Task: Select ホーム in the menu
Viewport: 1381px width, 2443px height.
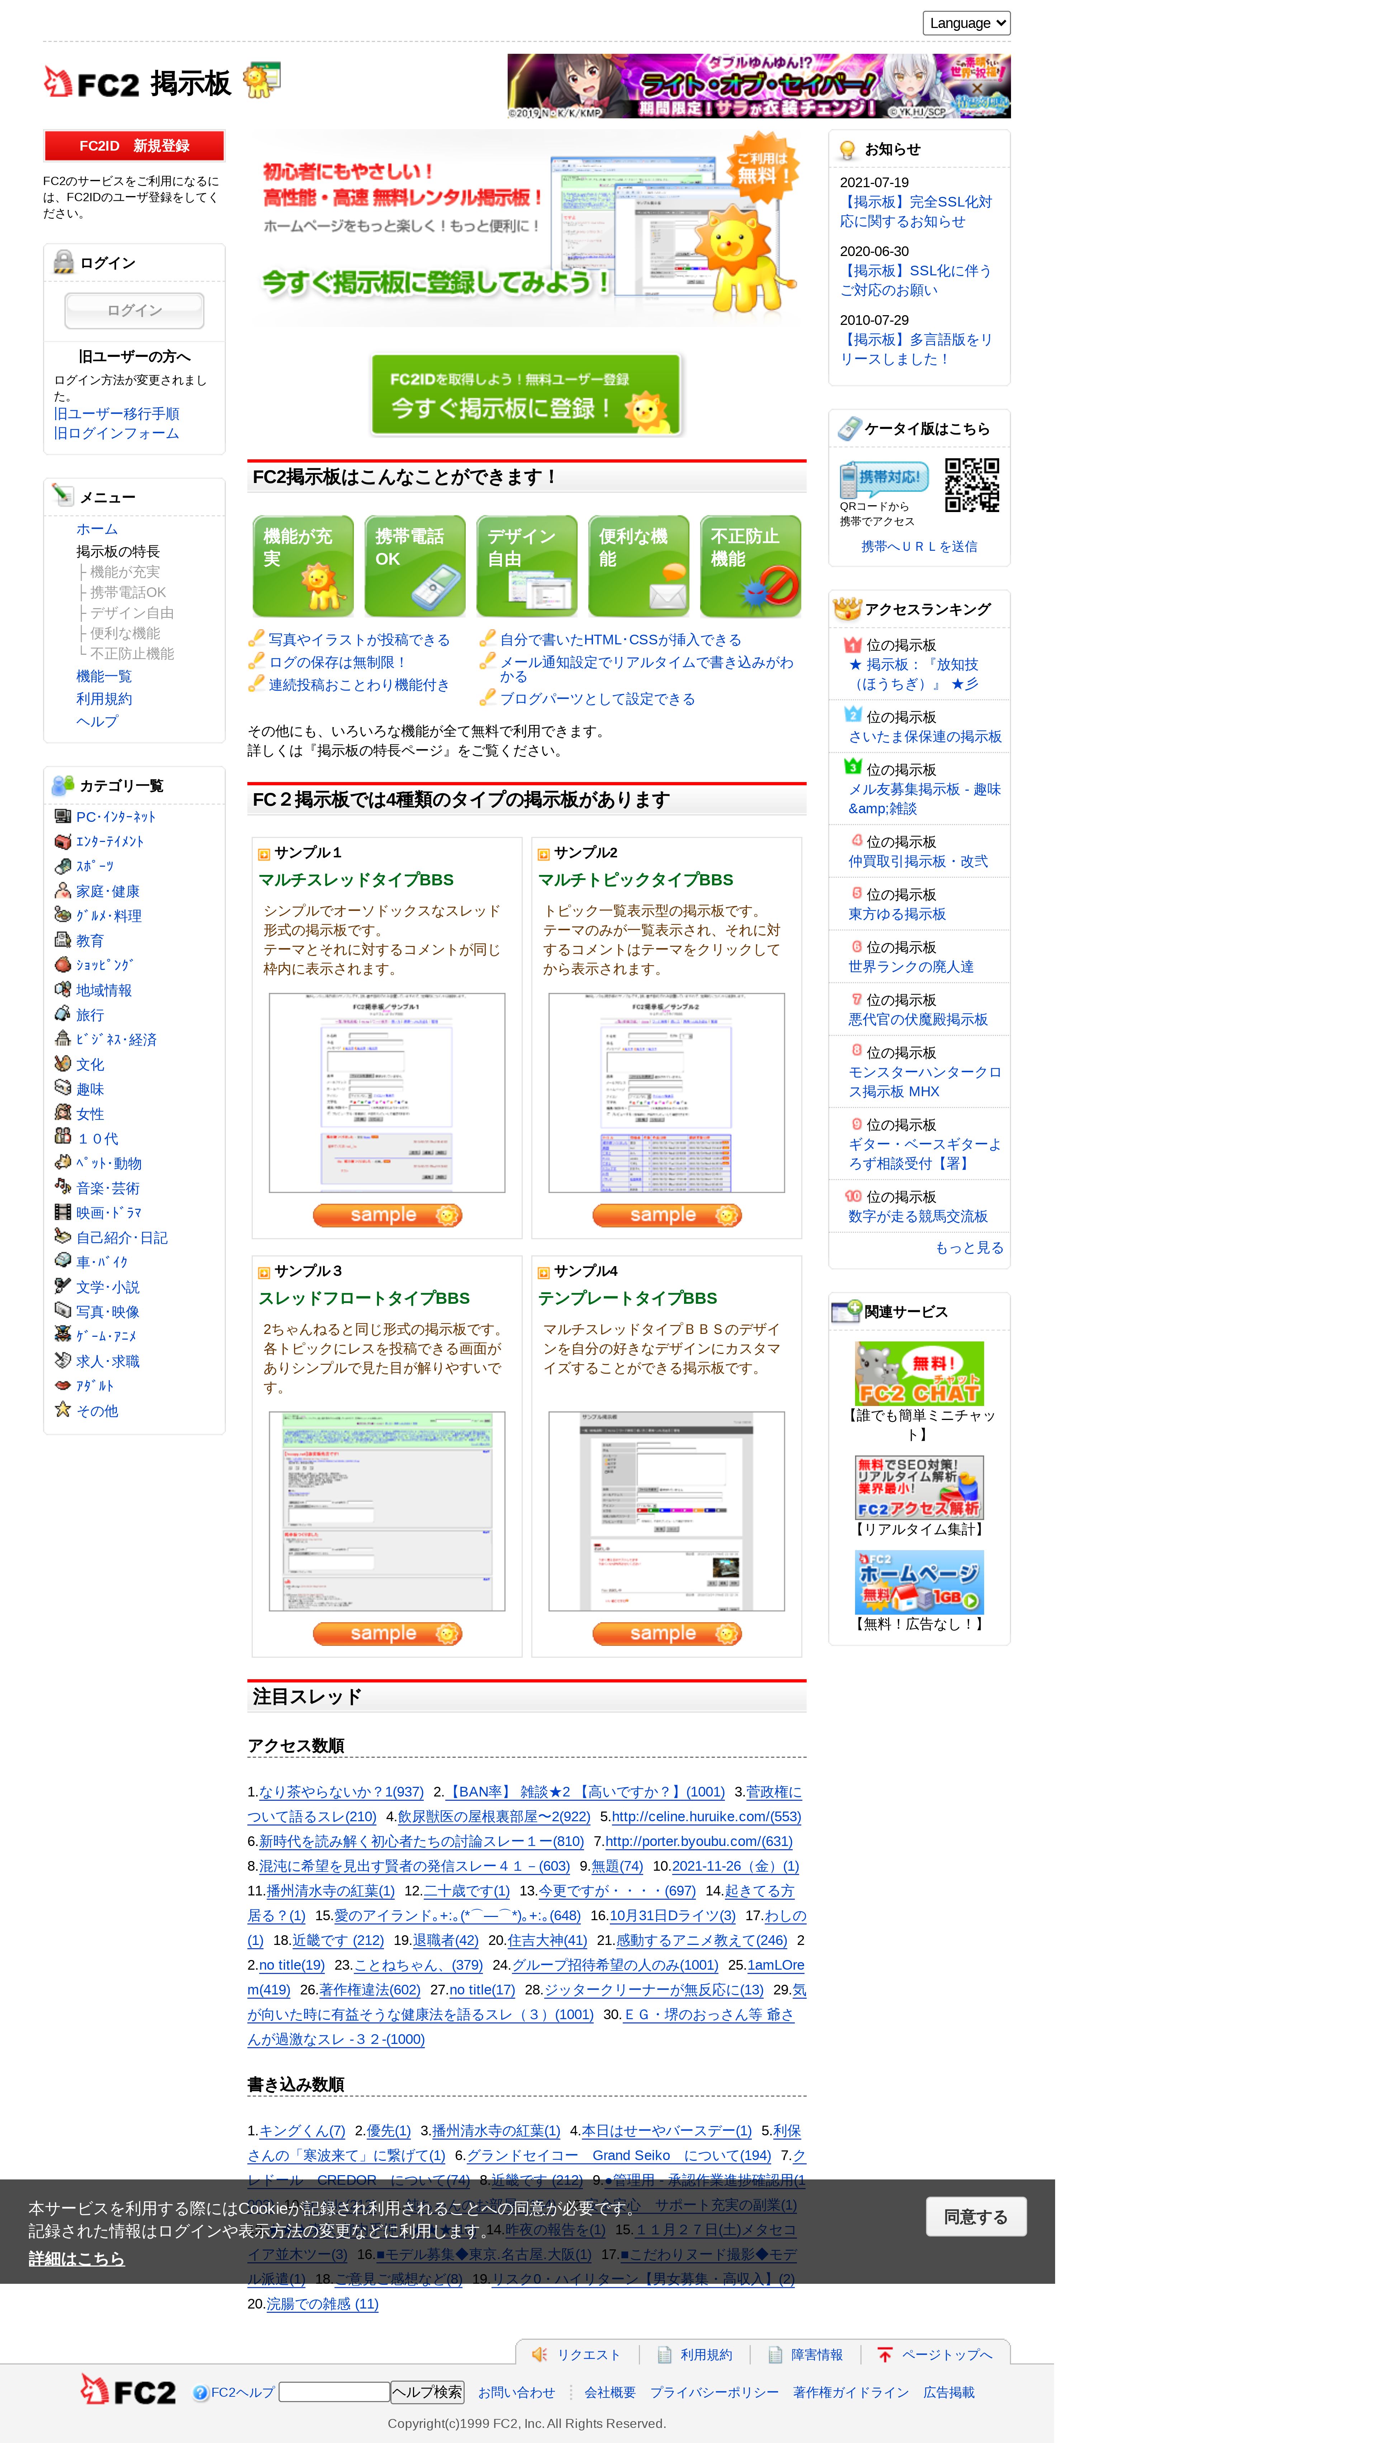Action: point(97,529)
